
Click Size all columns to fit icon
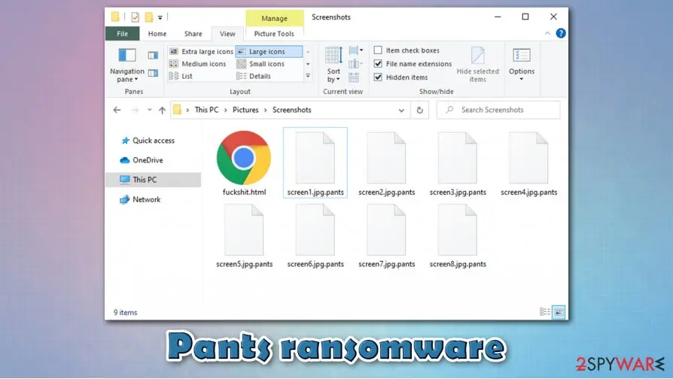pyautogui.click(x=354, y=77)
